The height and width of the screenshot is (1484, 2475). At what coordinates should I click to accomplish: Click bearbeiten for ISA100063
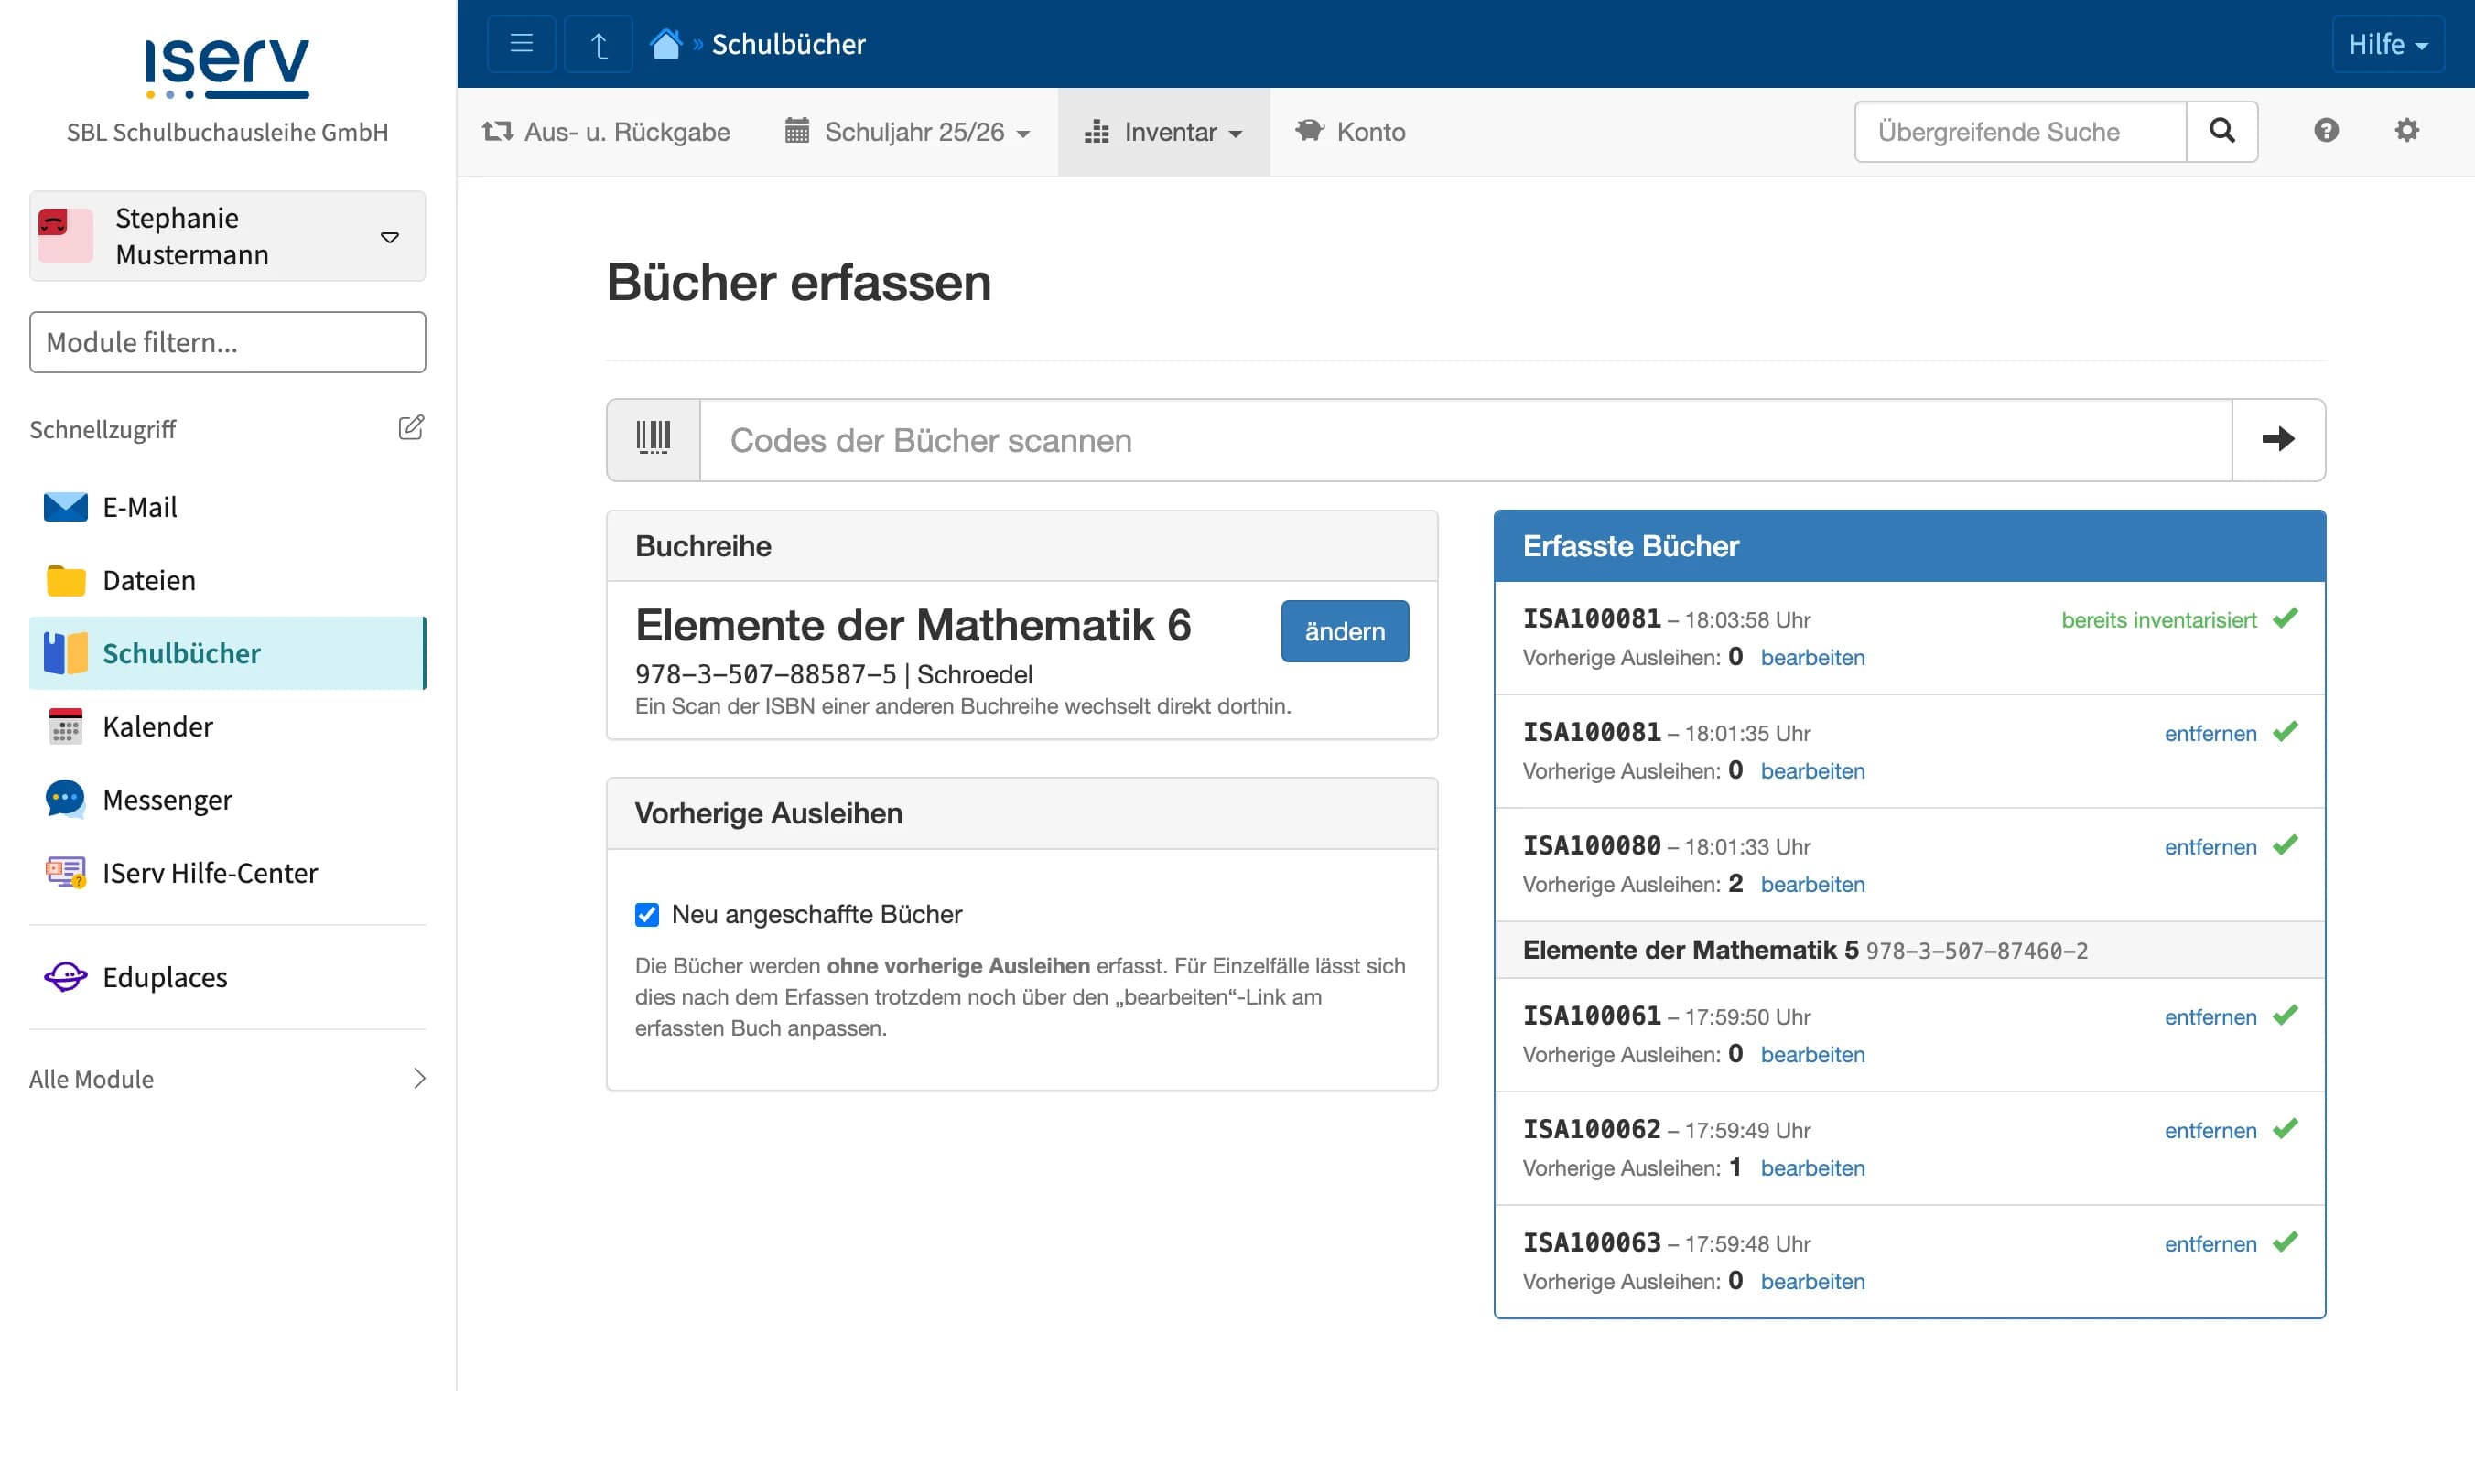1812,1282
